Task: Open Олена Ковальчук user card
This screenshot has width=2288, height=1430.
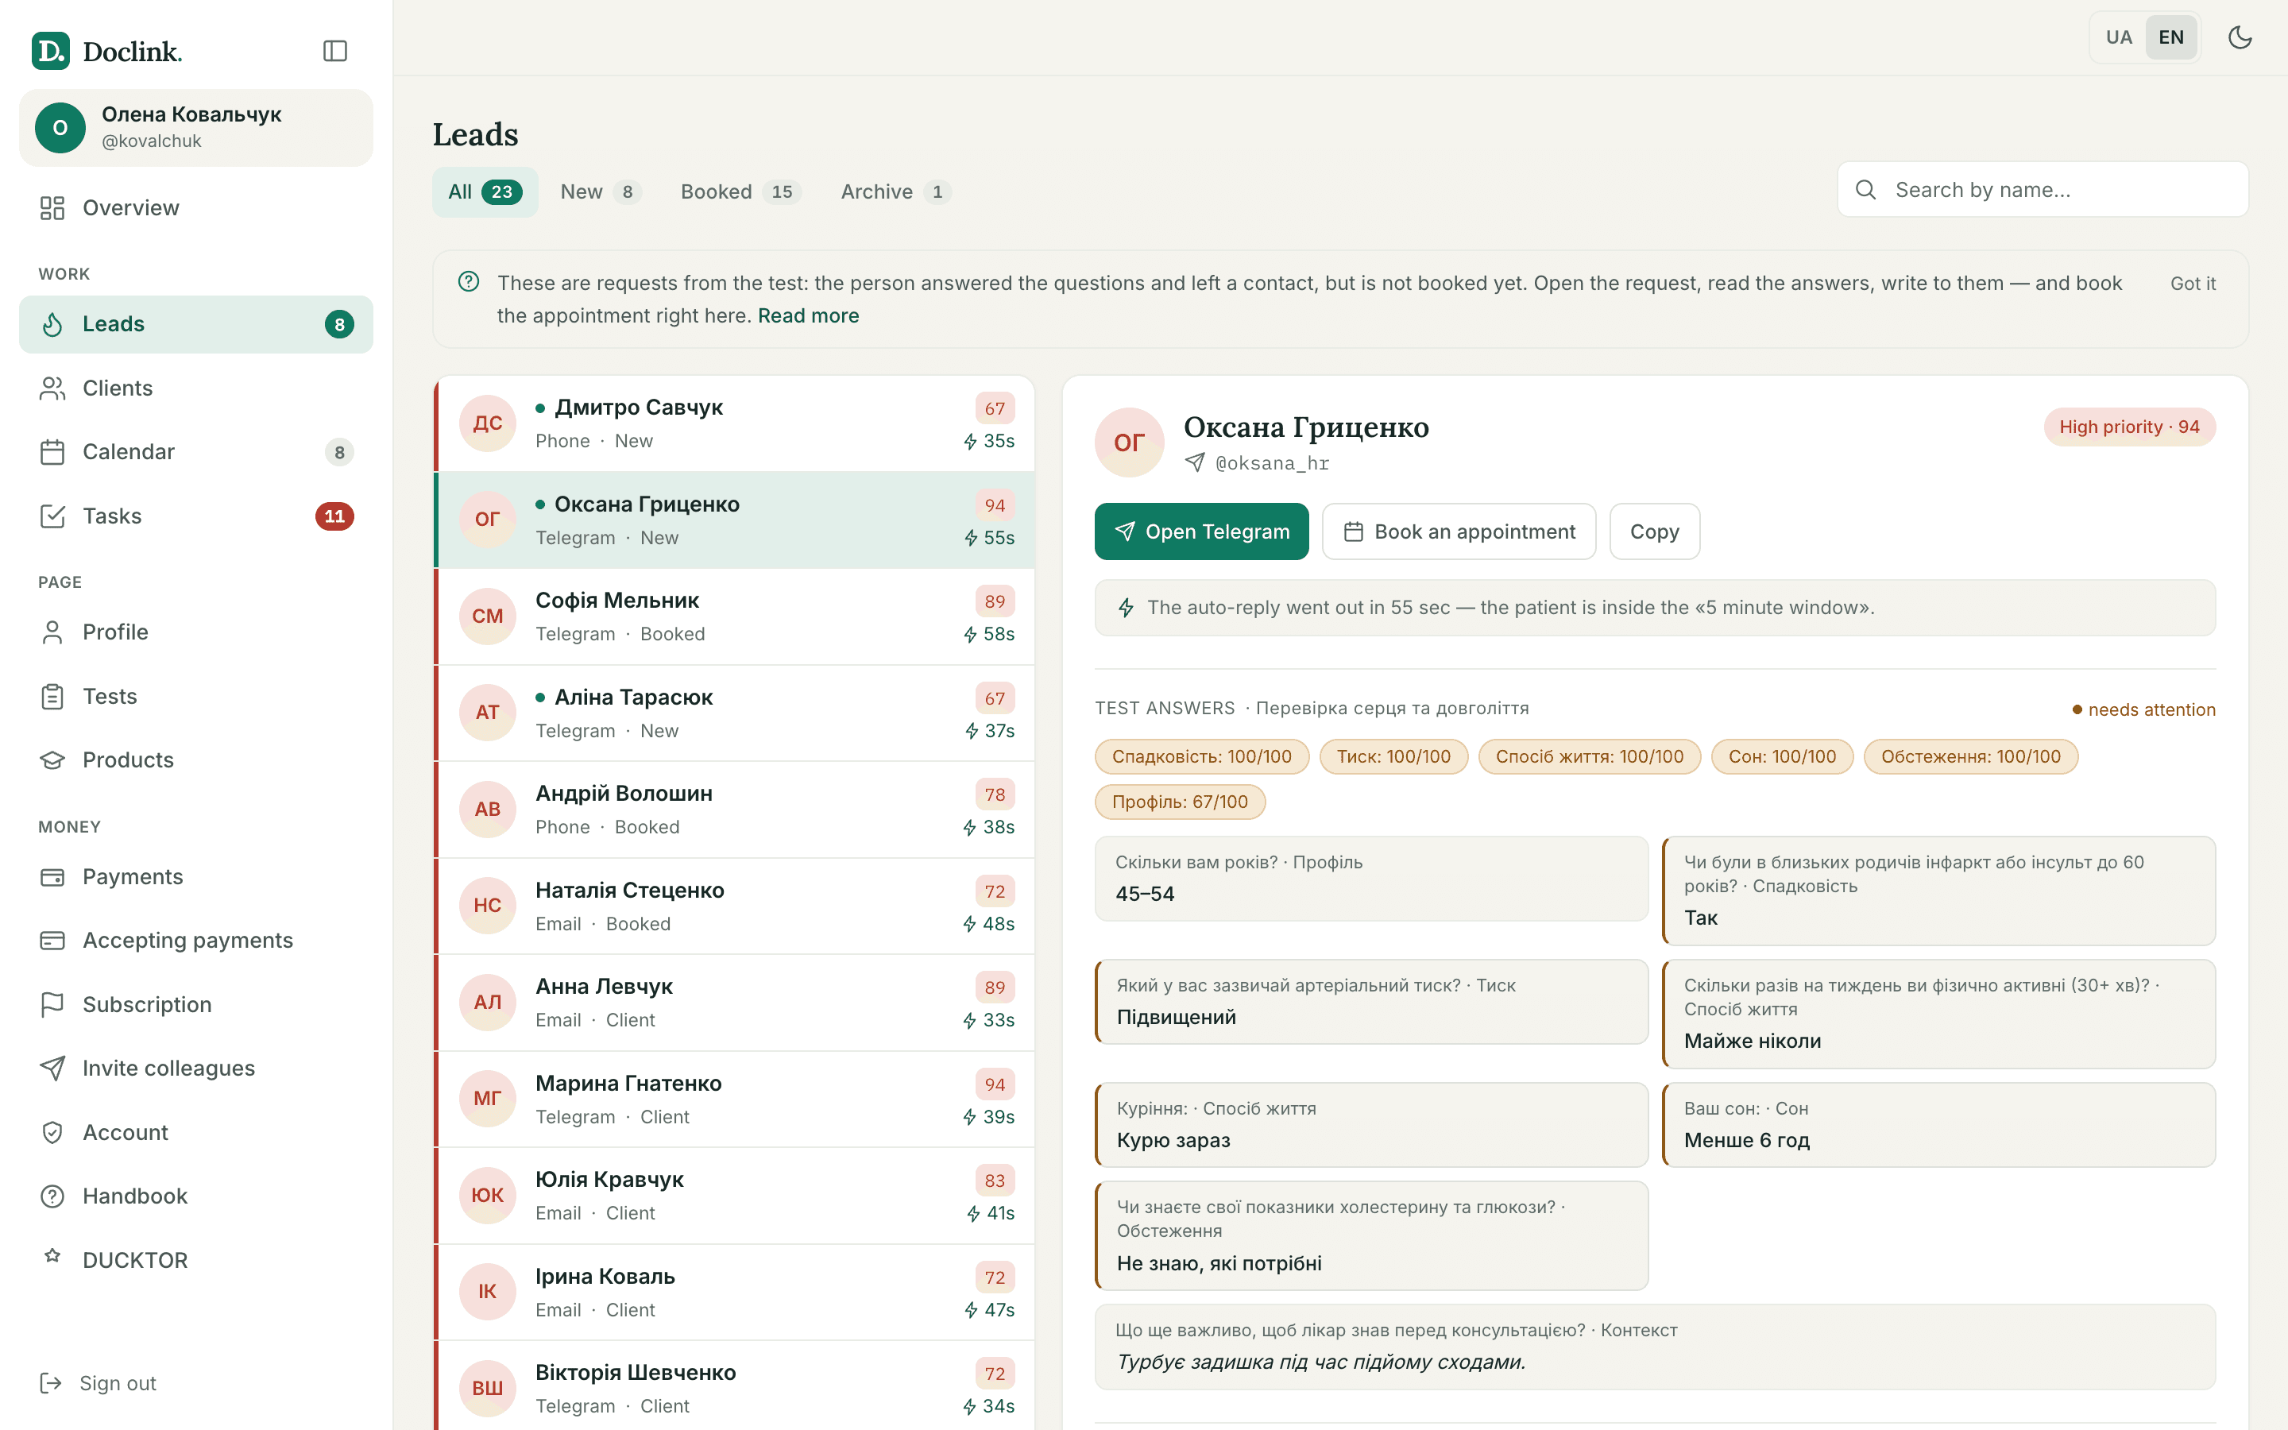Action: 195,128
